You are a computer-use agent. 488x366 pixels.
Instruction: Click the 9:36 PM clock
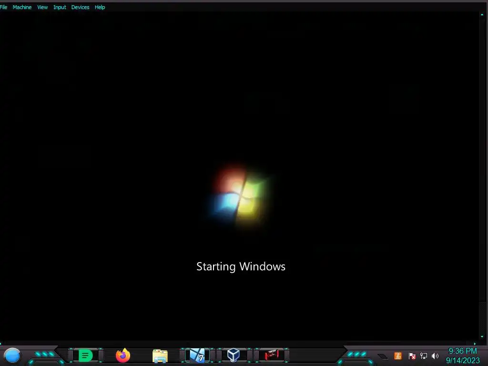tap(463, 351)
